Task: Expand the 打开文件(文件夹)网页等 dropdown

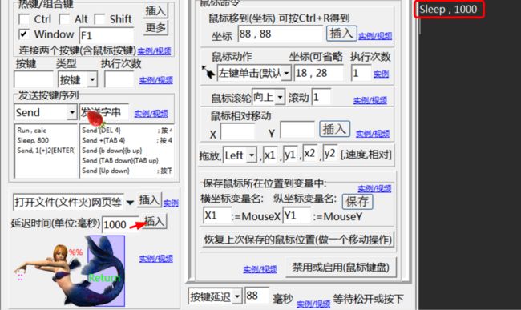Action: point(130,203)
